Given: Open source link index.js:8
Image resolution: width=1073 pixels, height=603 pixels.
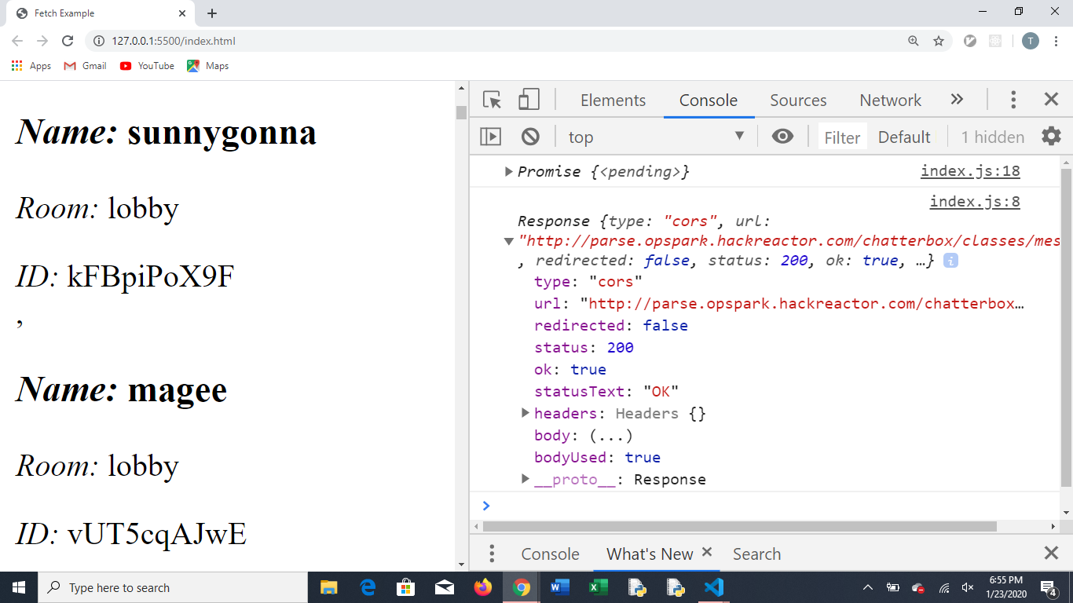Looking at the screenshot, I should click(975, 202).
